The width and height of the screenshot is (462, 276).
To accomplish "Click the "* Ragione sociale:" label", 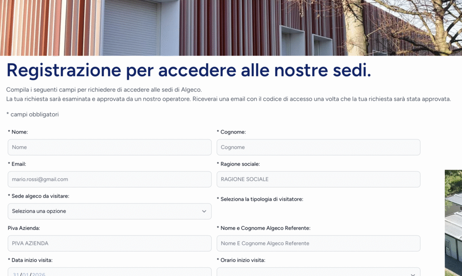I will tap(240, 164).
